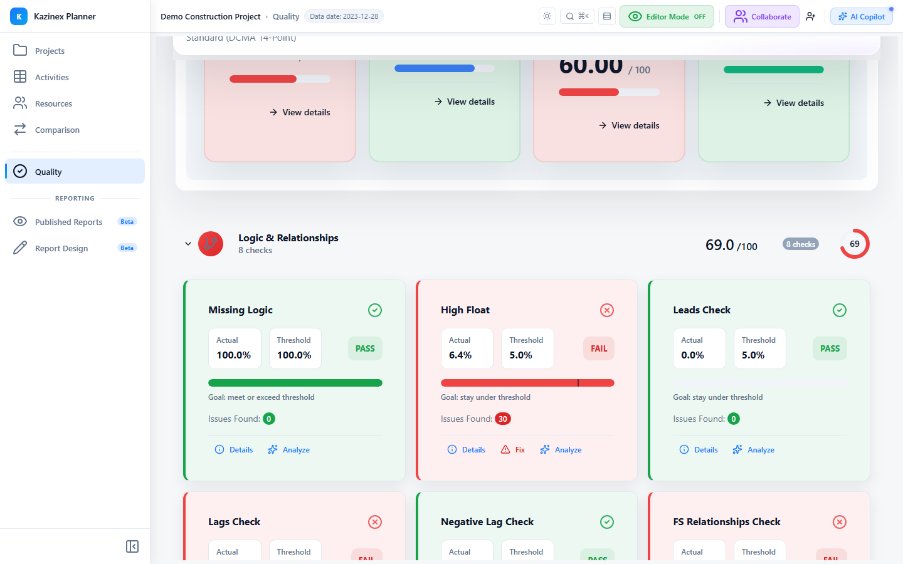Screen dimensions: 903x564
Task: Click Leads Check pass checkmark icon
Action: [840, 310]
